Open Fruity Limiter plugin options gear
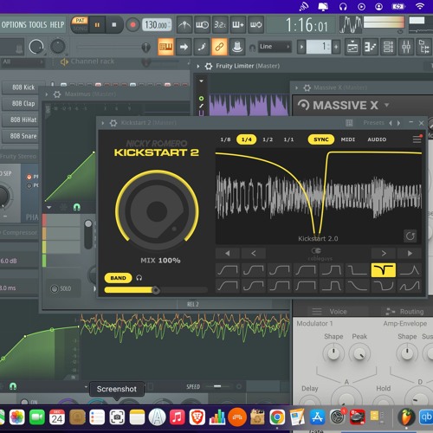 point(209,66)
